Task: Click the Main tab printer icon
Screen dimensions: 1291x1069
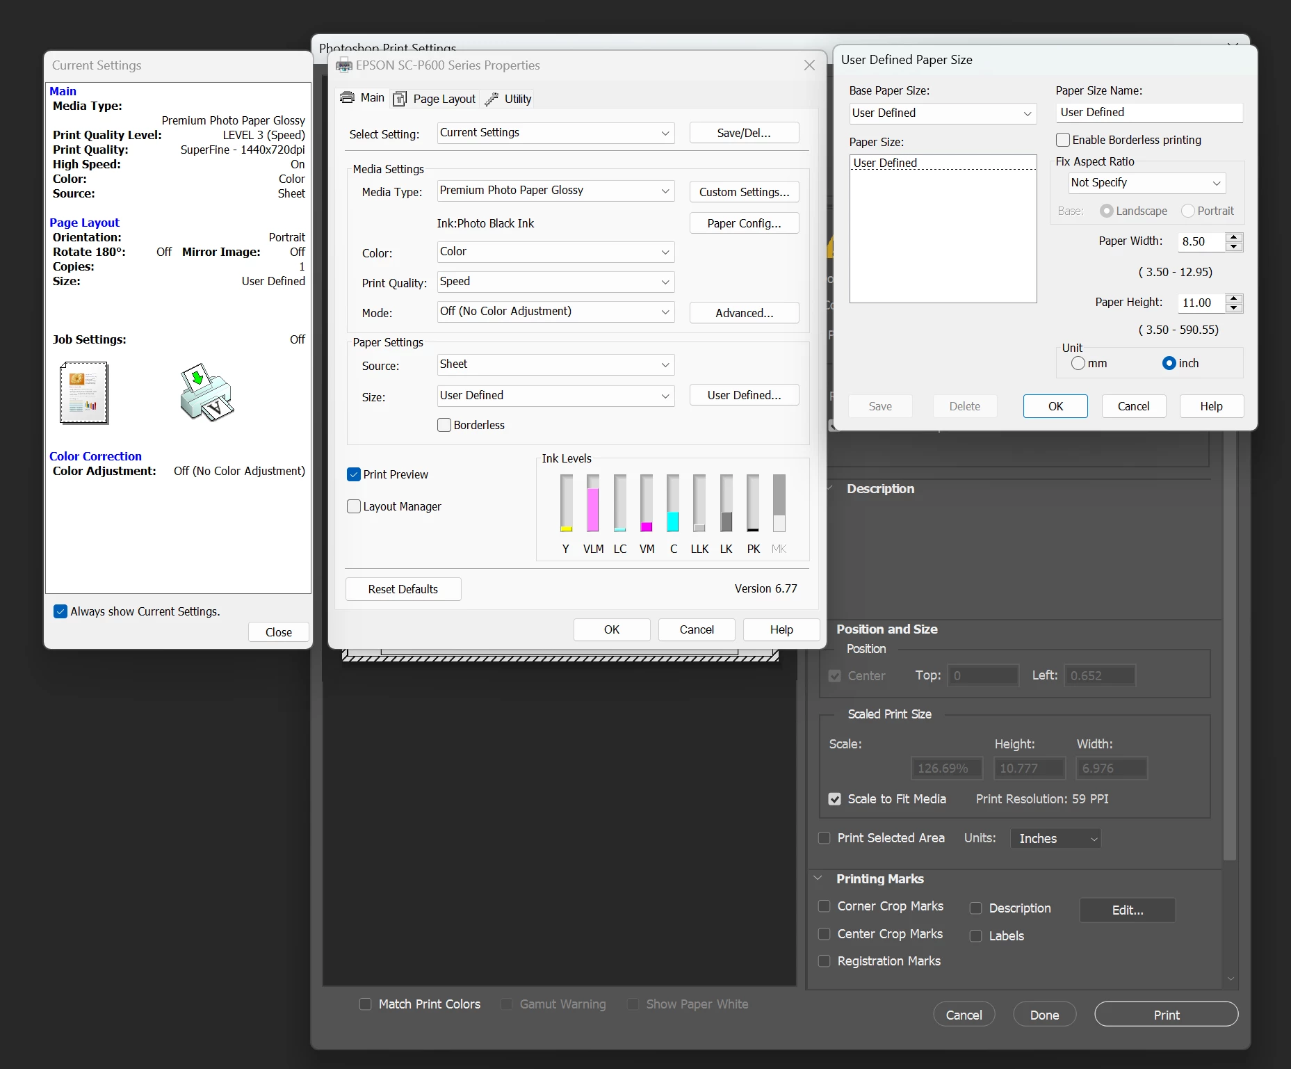Action: tap(347, 98)
